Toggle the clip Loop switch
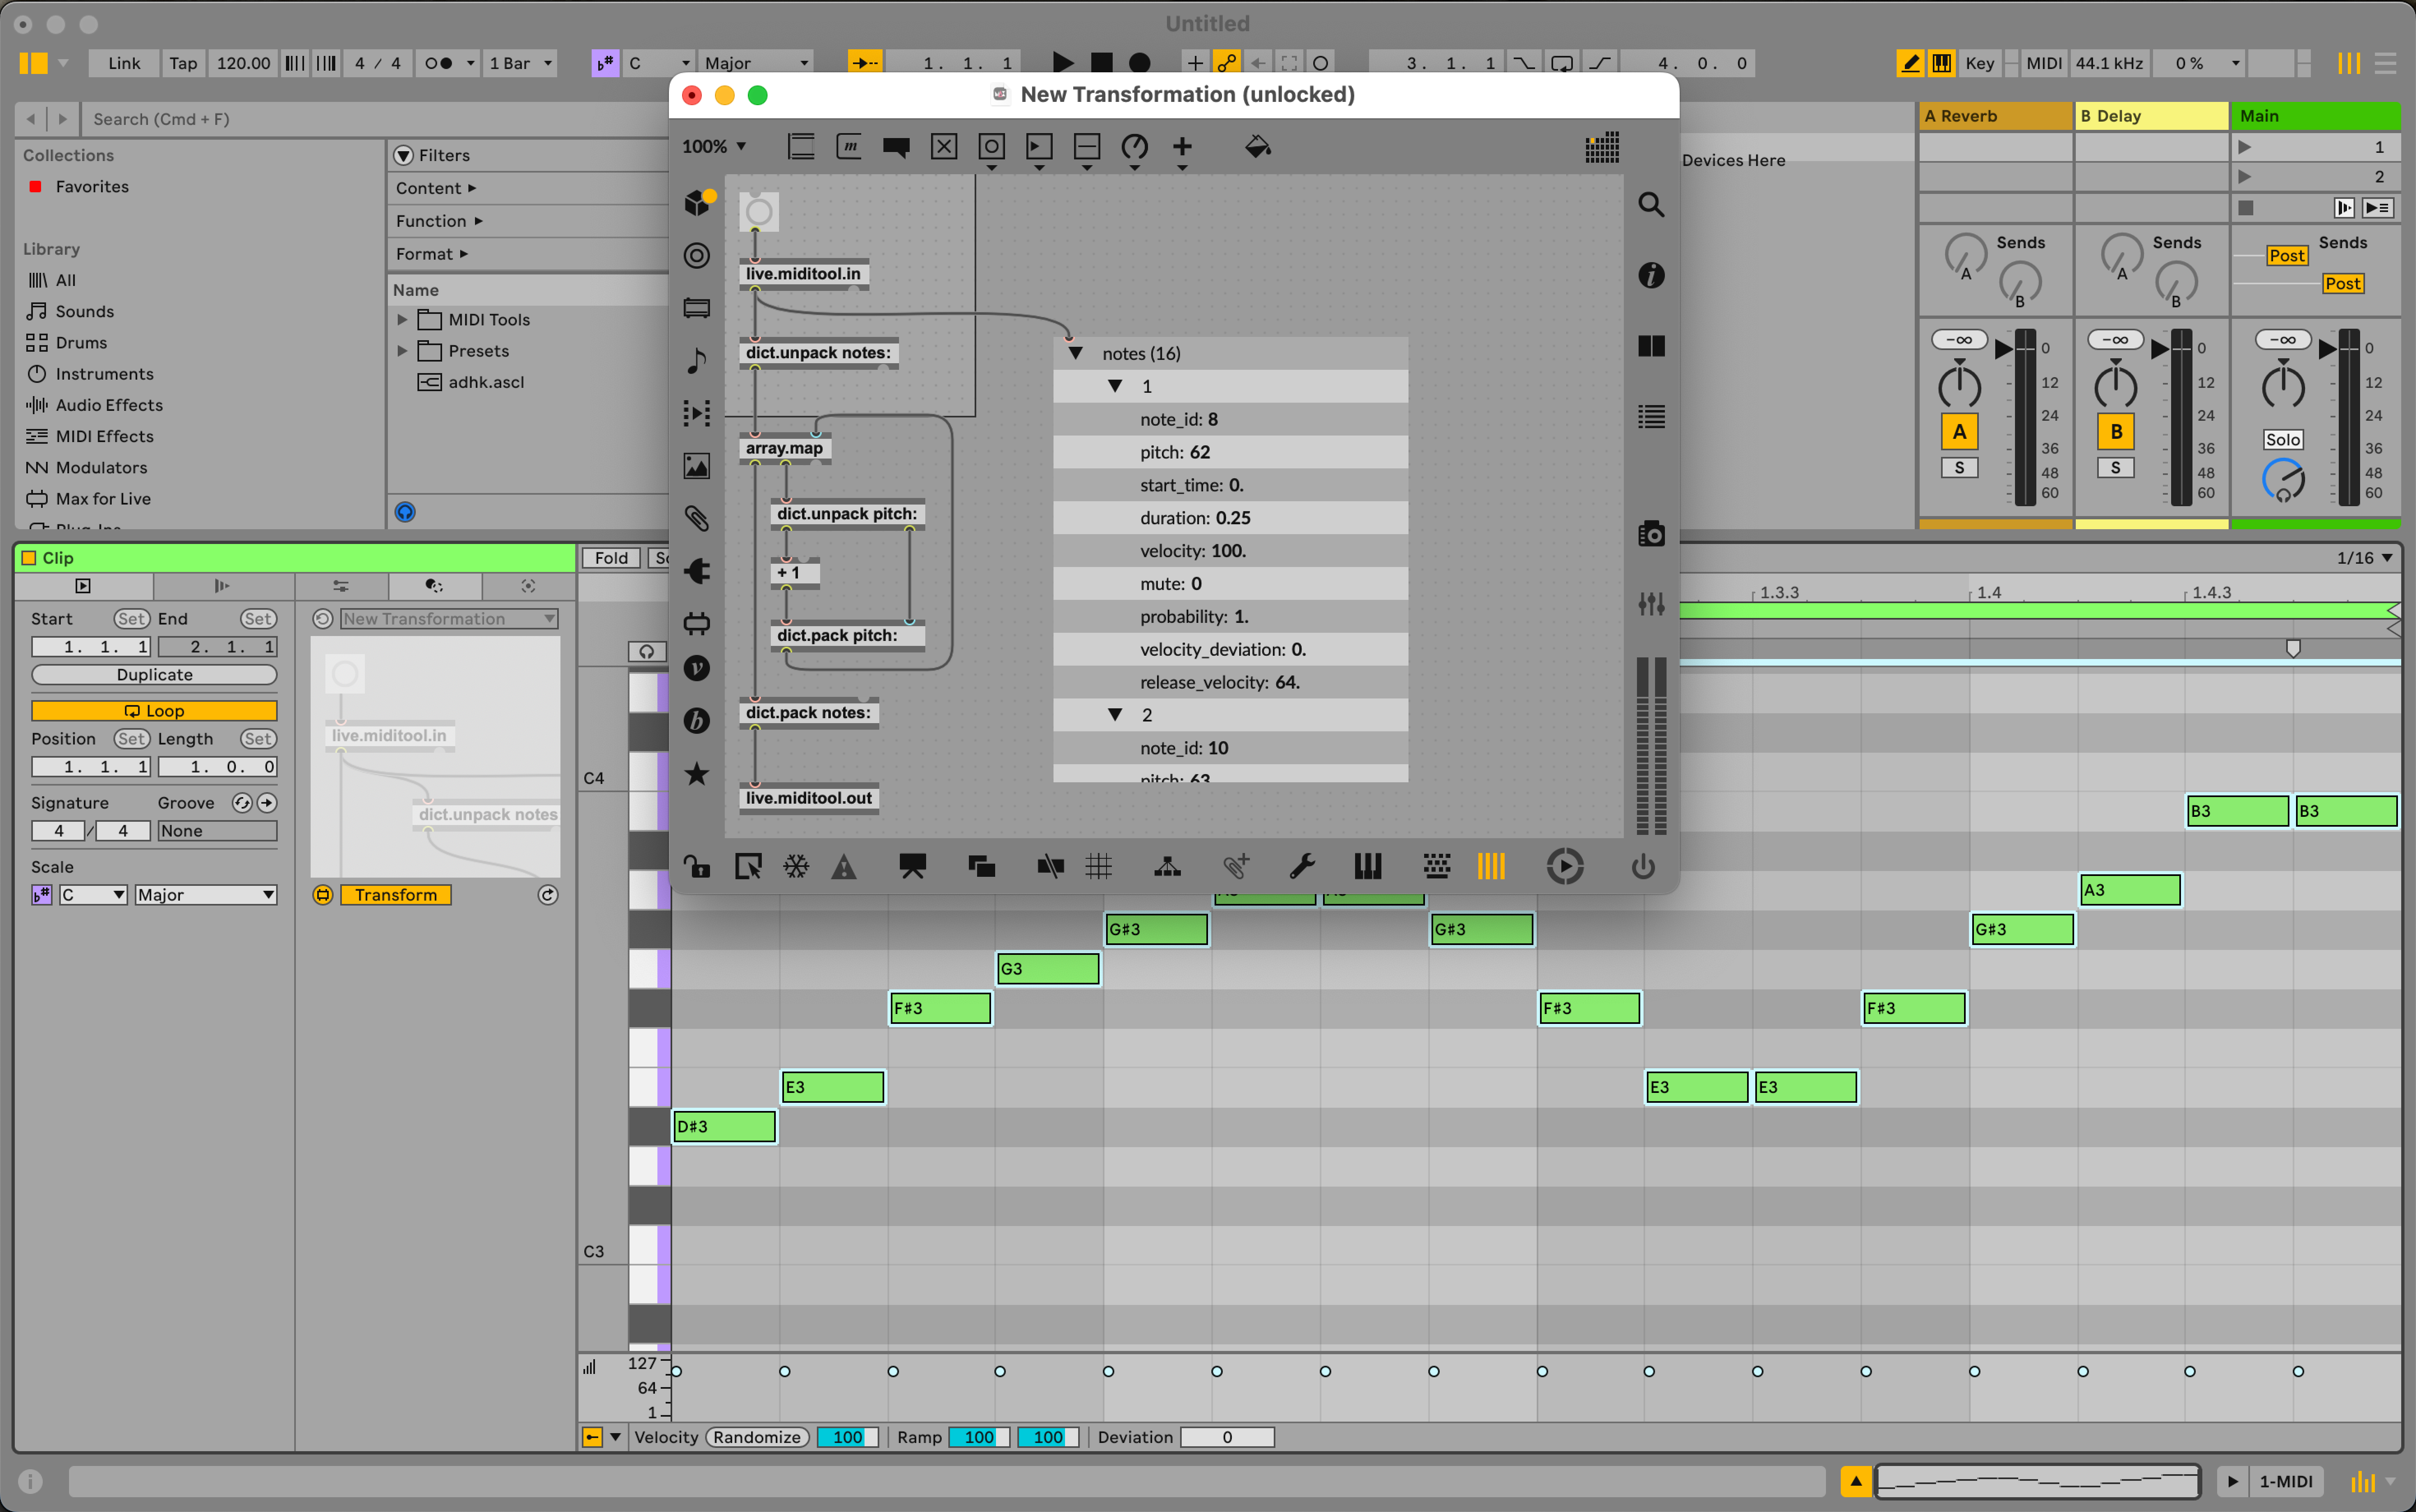 tap(154, 711)
